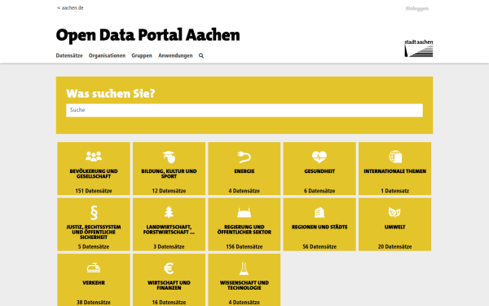Click the '16 Datensätze' count text
This screenshot has width=489, height=306.
(169, 302)
